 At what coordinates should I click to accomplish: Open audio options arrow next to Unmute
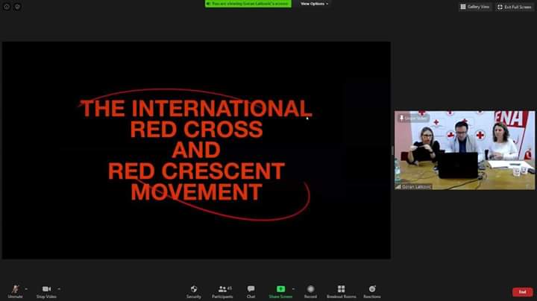pyautogui.click(x=26, y=289)
